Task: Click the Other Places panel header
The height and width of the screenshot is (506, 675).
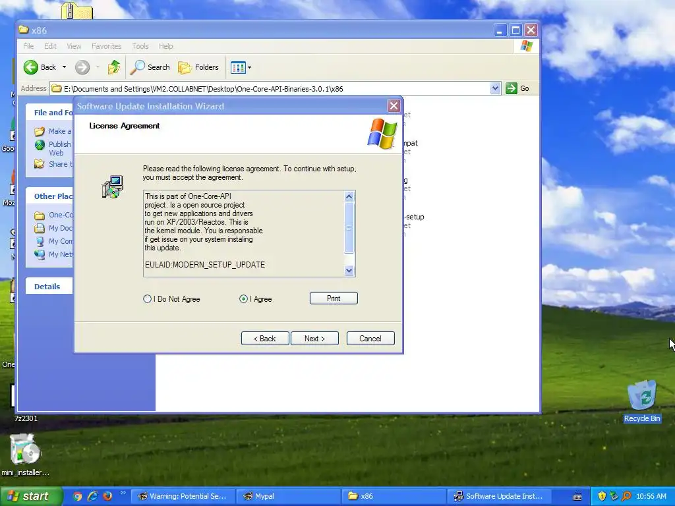Action: click(49, 196)
